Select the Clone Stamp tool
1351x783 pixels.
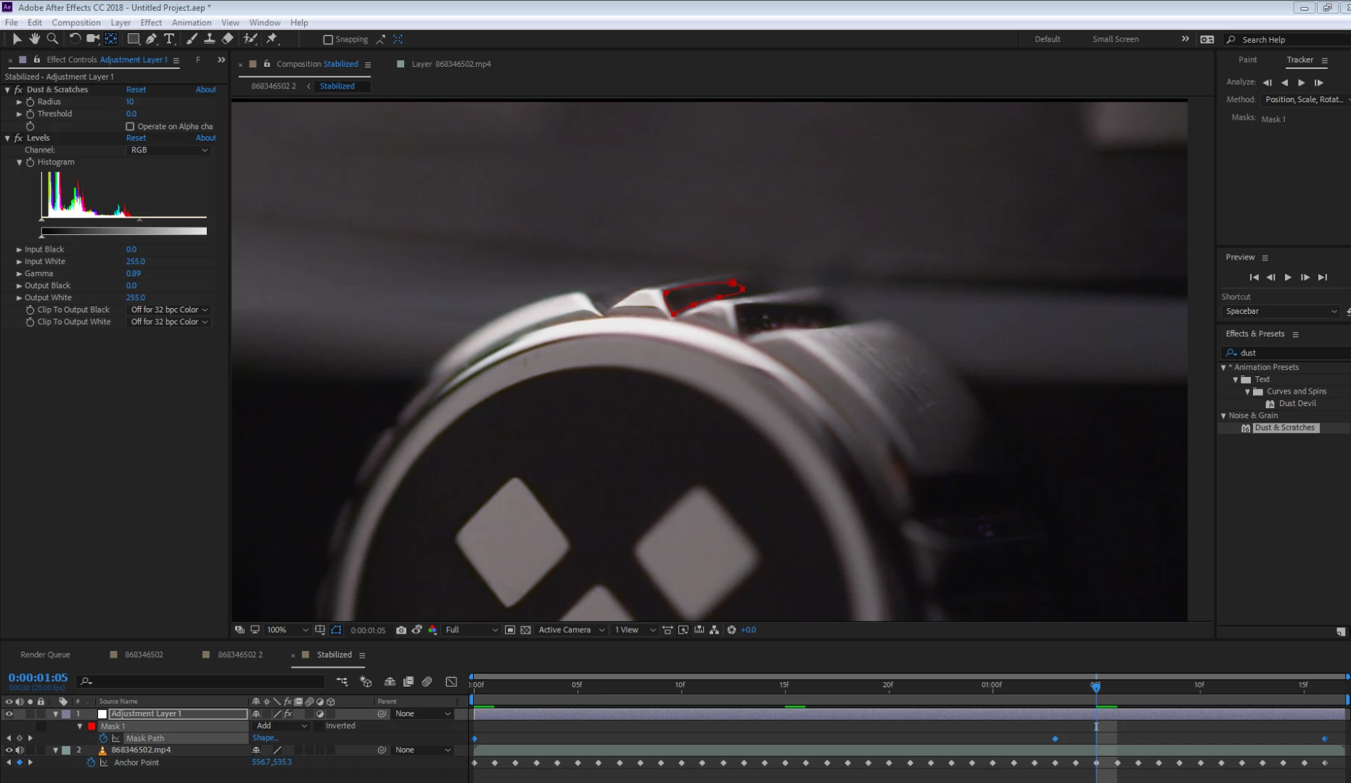(x=209, y=39)
